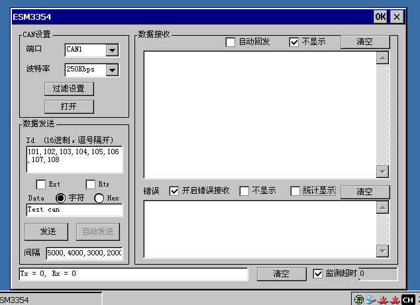Click the error area scroll up arrow
Screen dimensions: 420x305
pos(382,207)
